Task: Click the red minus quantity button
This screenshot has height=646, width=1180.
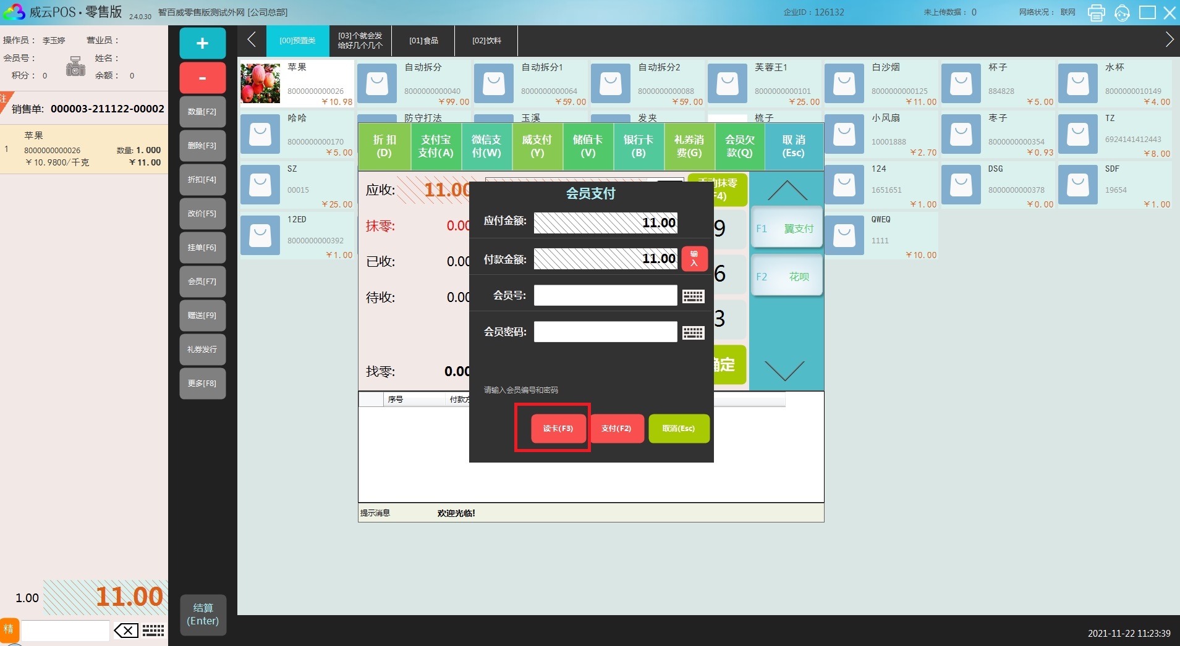Action: 202,78
